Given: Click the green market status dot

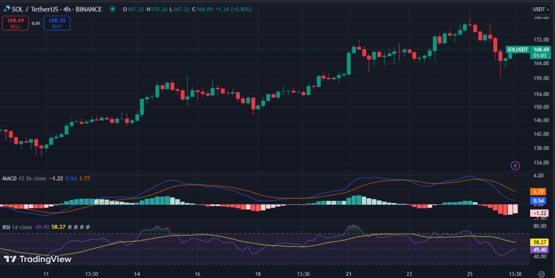Looking at the screenshot, I should [x=113, y=9].
